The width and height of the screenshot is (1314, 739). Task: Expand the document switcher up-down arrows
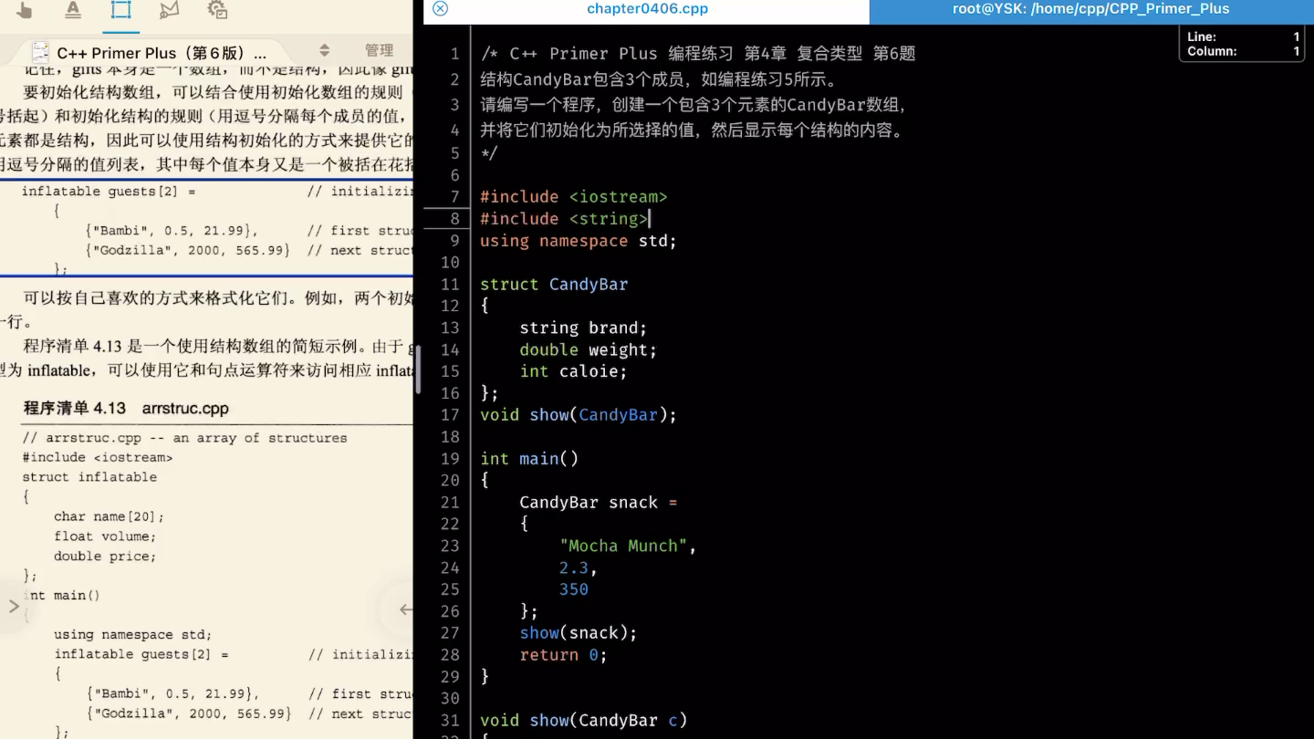(x=324, y=50)
